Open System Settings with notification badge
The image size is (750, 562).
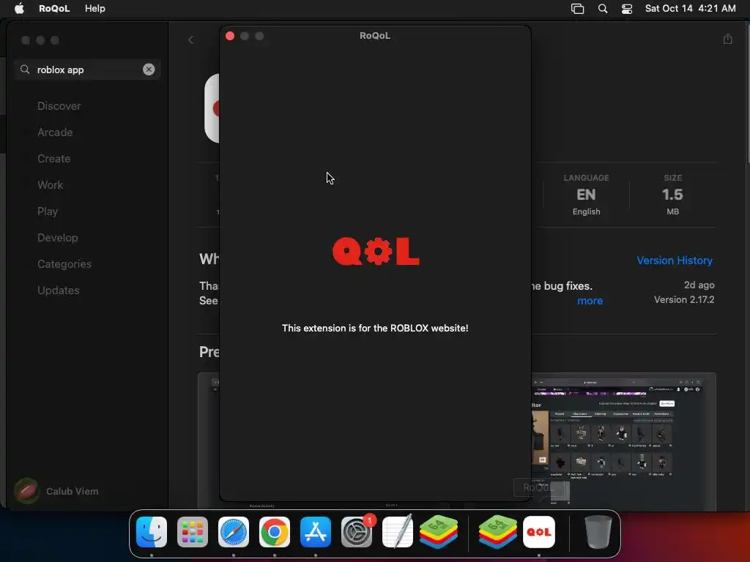coord(357,532)
